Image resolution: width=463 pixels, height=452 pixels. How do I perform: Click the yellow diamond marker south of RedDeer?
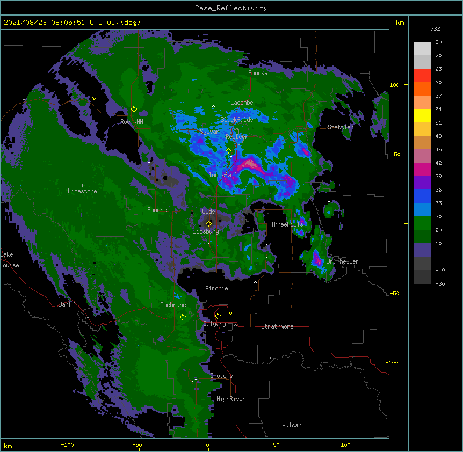pos(228,151)
